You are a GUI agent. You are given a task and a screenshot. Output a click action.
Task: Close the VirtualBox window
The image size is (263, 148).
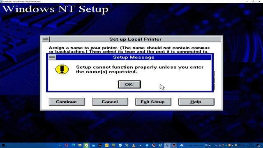click(x=259, y=1)
